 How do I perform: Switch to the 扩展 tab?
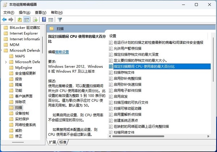click(x=52, y=142)
